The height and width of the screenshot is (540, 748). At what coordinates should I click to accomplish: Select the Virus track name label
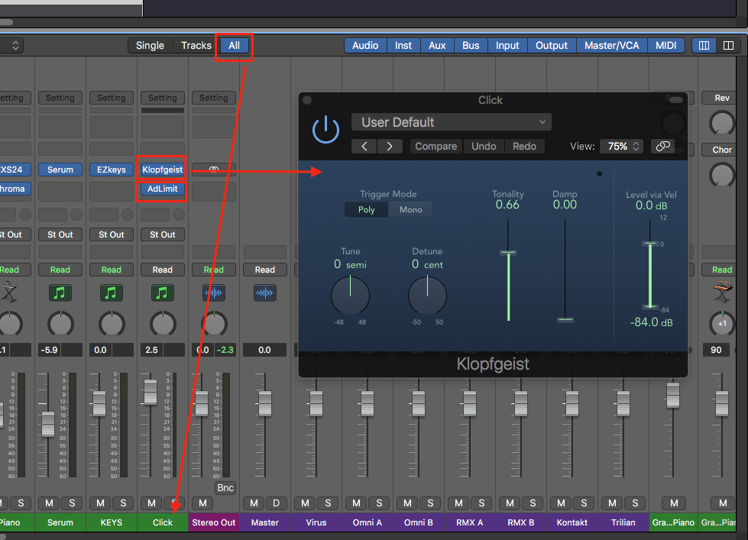tap(316, 522)
